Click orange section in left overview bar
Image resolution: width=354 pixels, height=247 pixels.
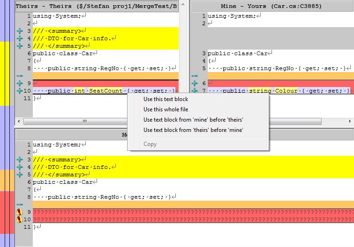tap(7, 181)
